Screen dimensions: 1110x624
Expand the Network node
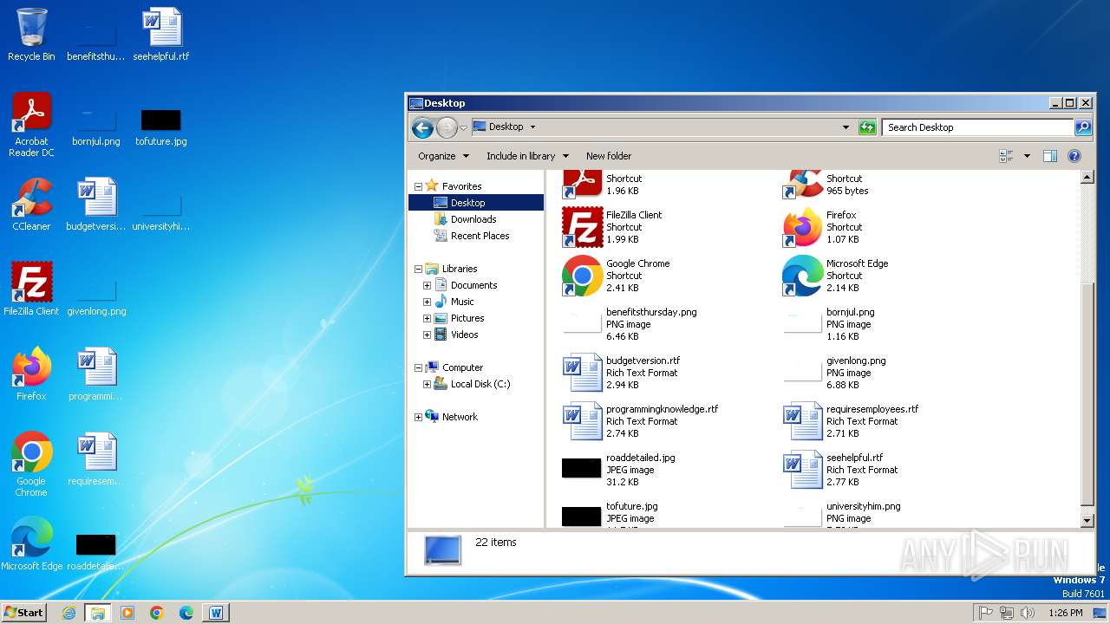click(x=418, y=417)
